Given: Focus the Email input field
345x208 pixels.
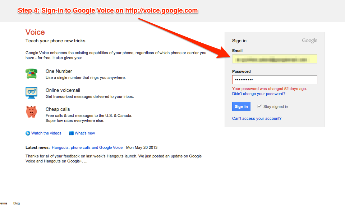Looking at the screenshot, I should (x=275, y=59).
